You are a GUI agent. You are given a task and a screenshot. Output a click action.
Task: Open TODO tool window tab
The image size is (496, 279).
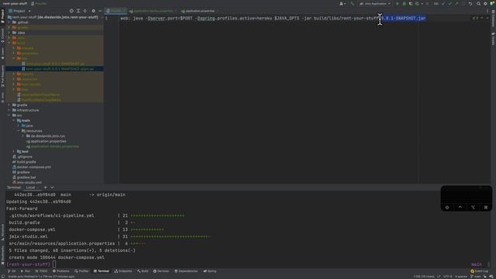41,271
